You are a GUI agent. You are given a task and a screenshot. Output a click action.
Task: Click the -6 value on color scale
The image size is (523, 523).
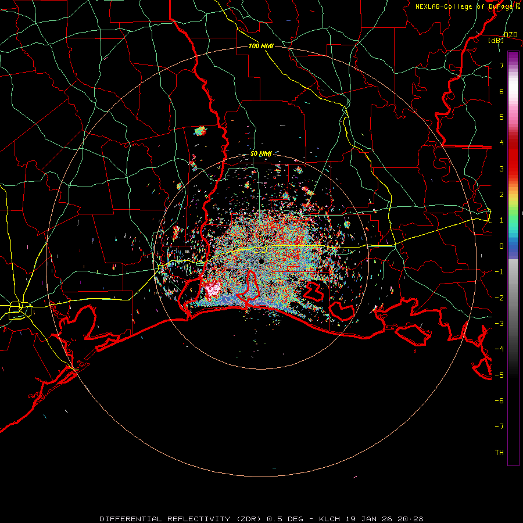(x=499, y=400)
